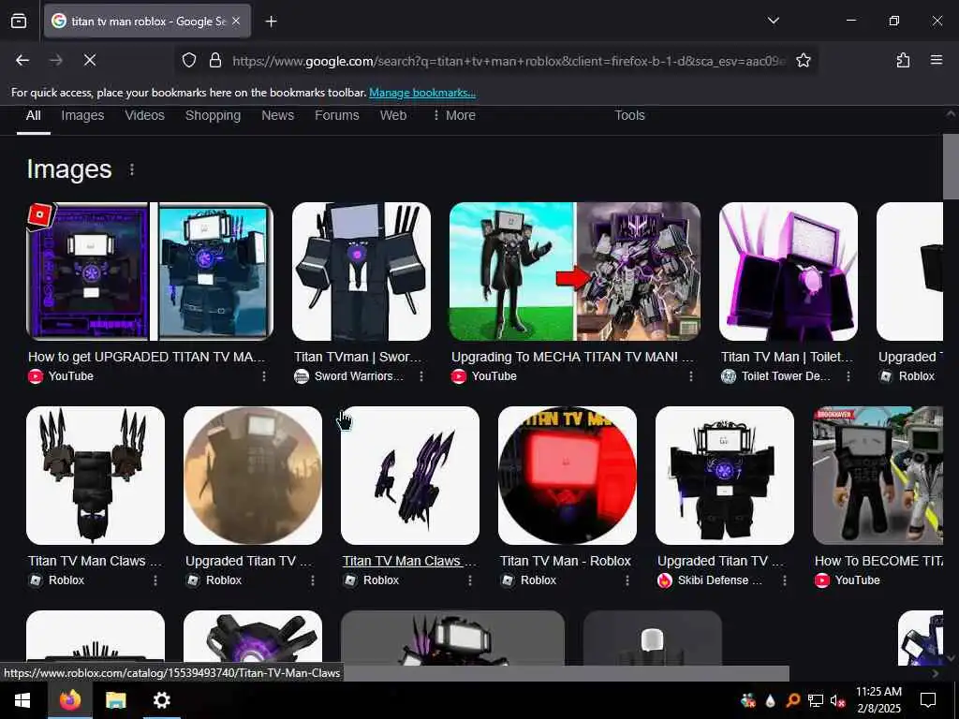Click the Manage bookmarks link

[x=422, y=93]
